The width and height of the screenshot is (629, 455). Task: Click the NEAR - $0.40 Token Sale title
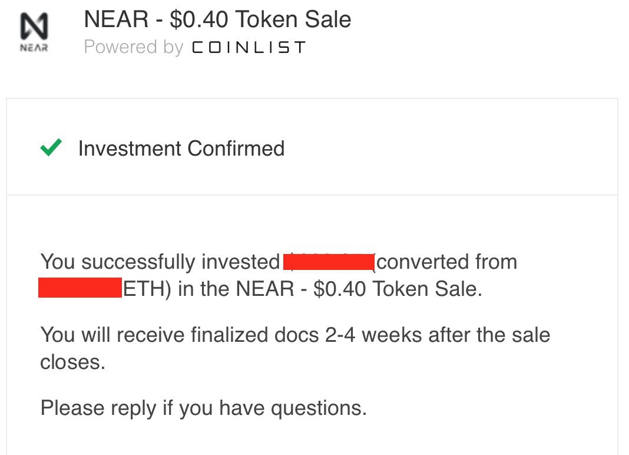pos(217,19)
